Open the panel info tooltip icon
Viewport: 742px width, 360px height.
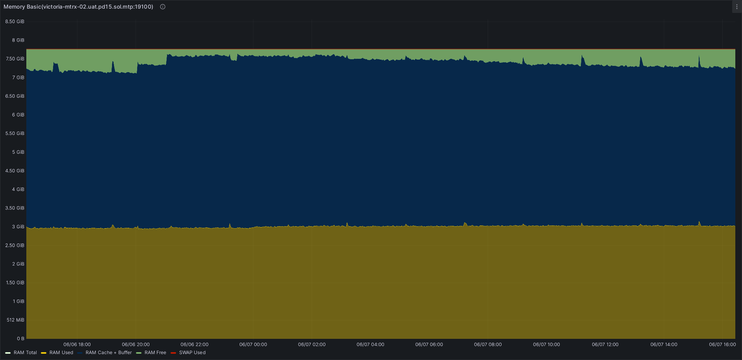[163, 7]
